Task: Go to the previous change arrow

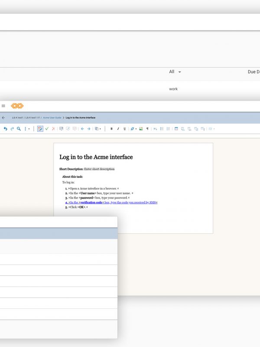Action: (82, 128)
